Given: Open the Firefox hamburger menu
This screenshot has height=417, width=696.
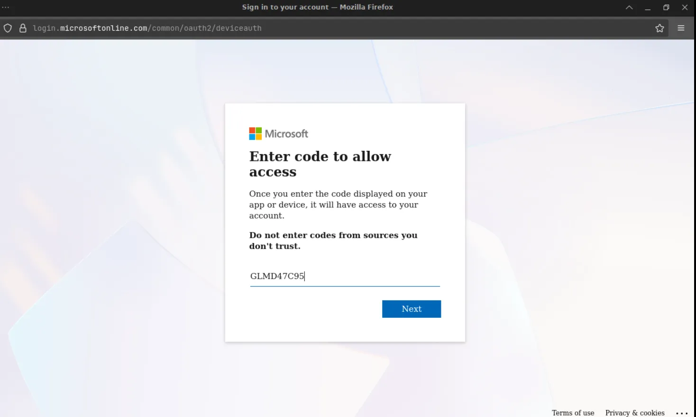Looking at the screenshot, I should click(681, 28).
